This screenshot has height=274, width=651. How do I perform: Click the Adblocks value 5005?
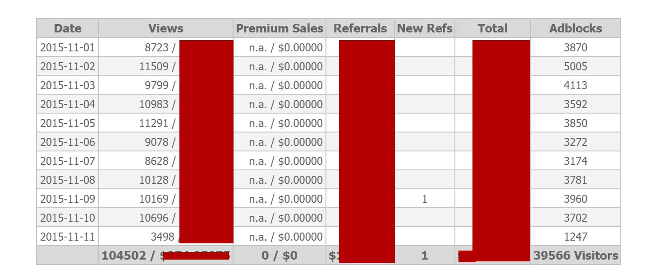(576, 66)
